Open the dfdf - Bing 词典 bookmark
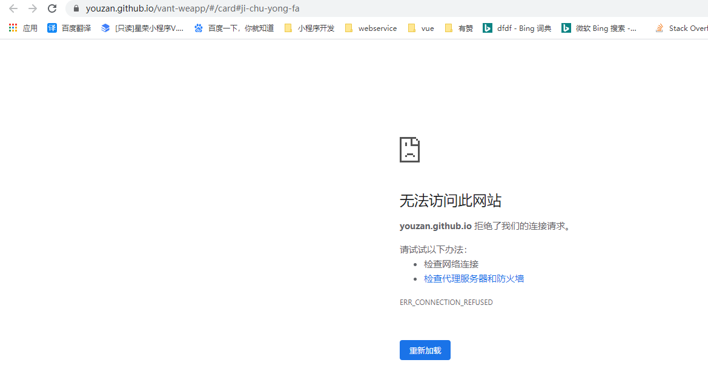 pos(517,28)
